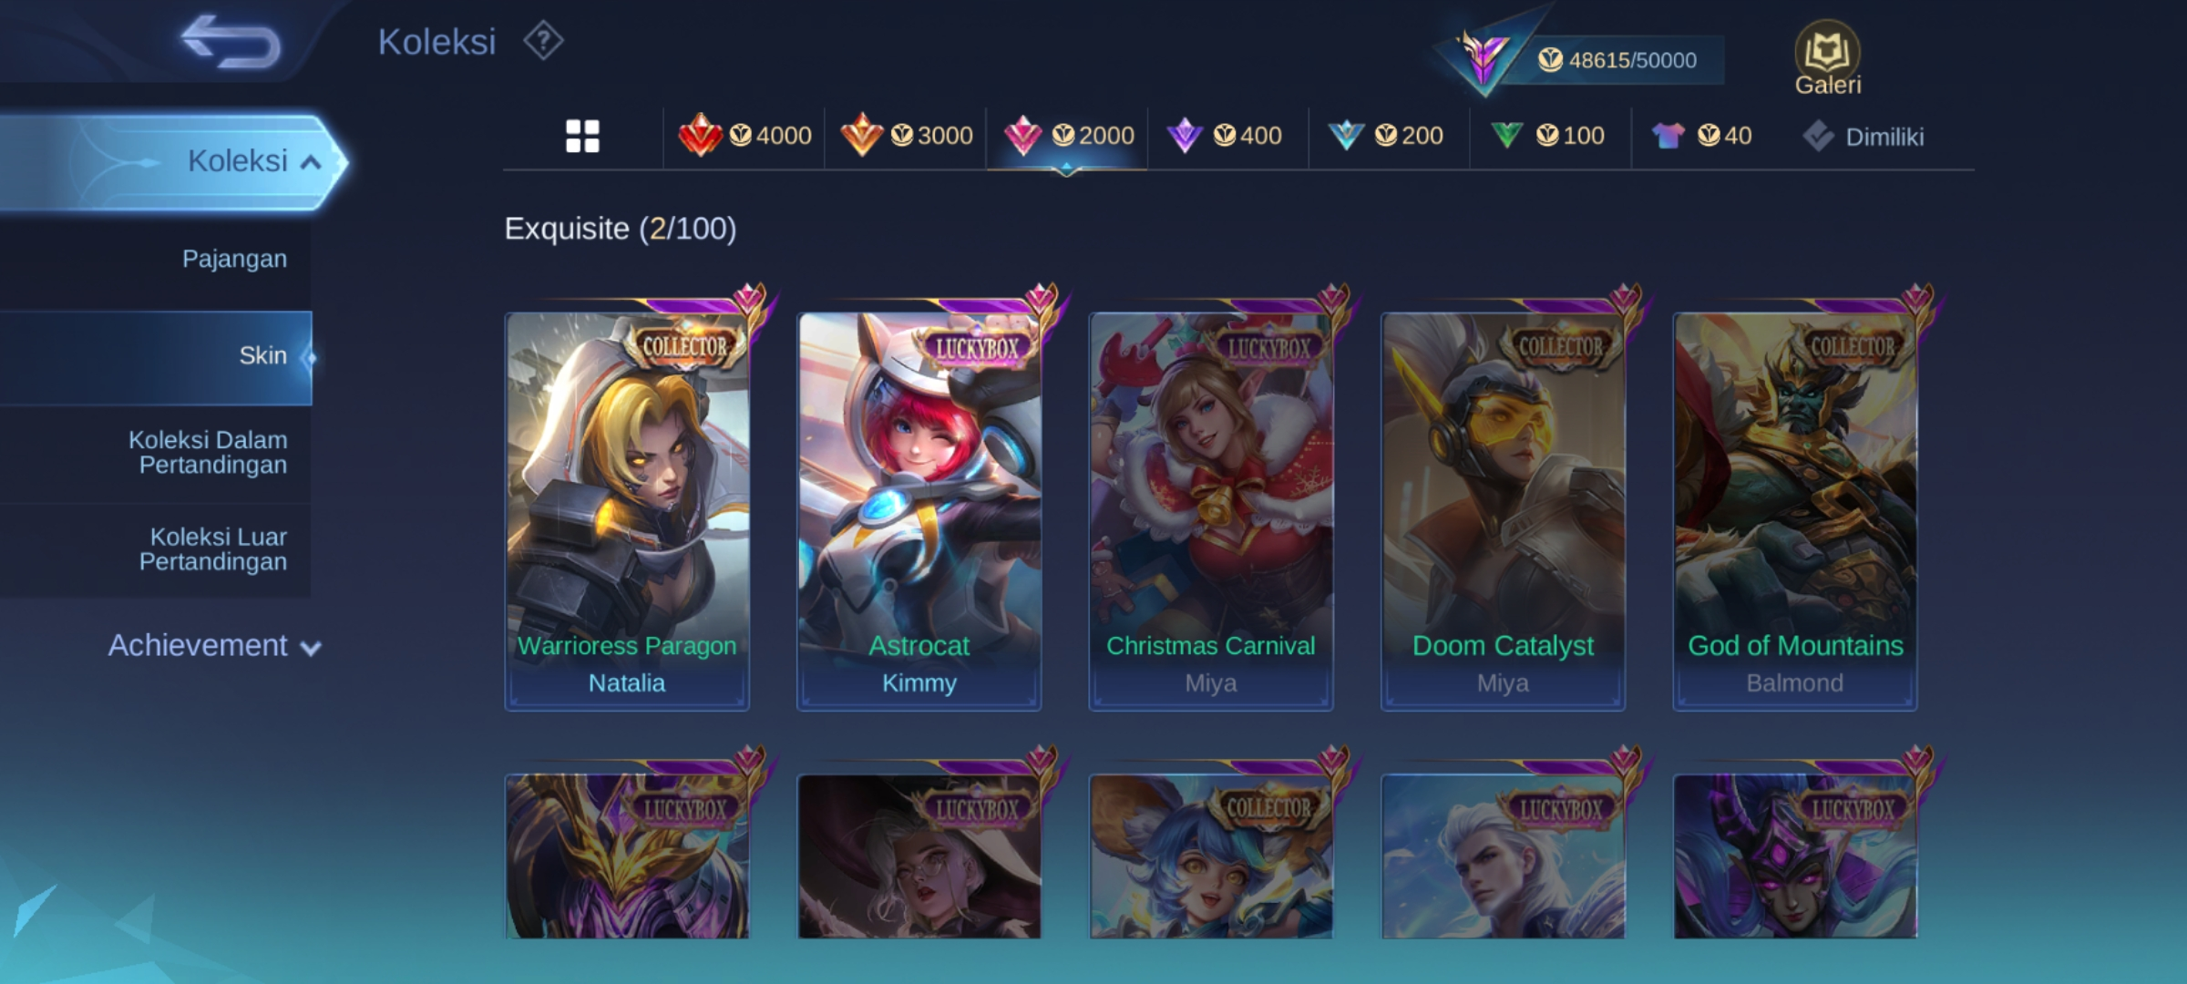Screen dimensions: 2187x984
Task: Select the green 100 gem filter
Action: tap(1548, 137)
